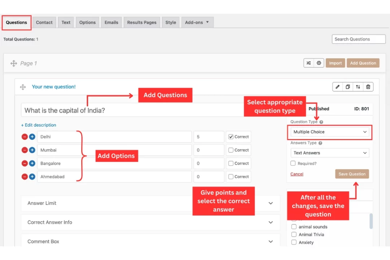This screenshot has width=390, height=260.
Task: Remove the Delhi answer with red minus
Action: [25, 137]
